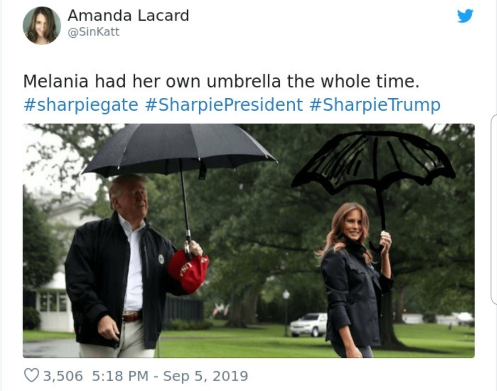Click the white car in the background

click(308, 324)
